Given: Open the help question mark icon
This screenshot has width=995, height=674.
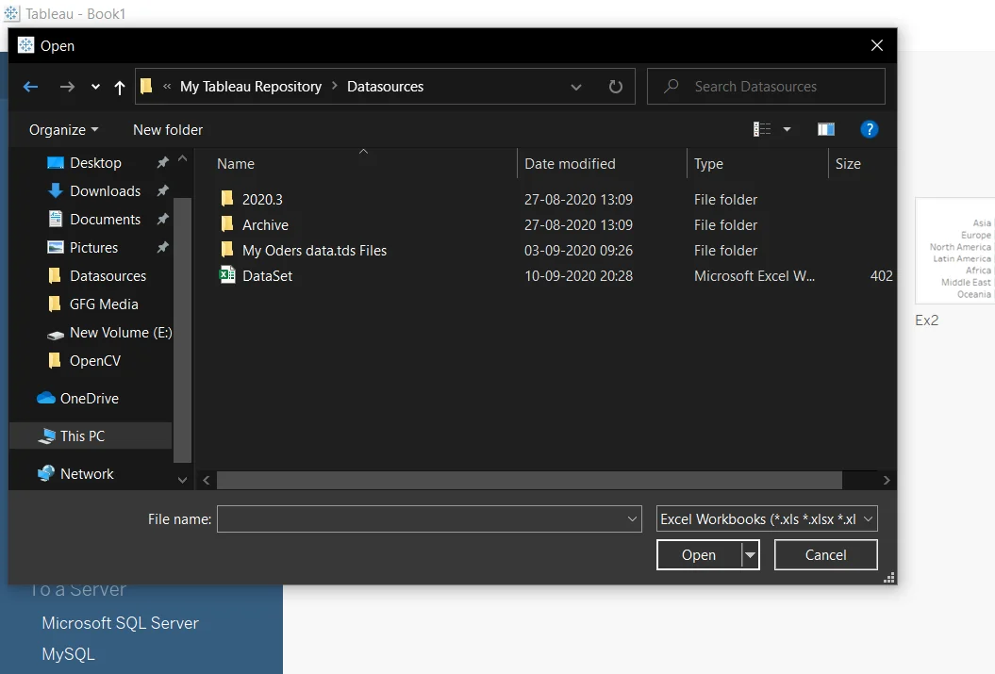Looking at the screenshot, I should point(869,129).
